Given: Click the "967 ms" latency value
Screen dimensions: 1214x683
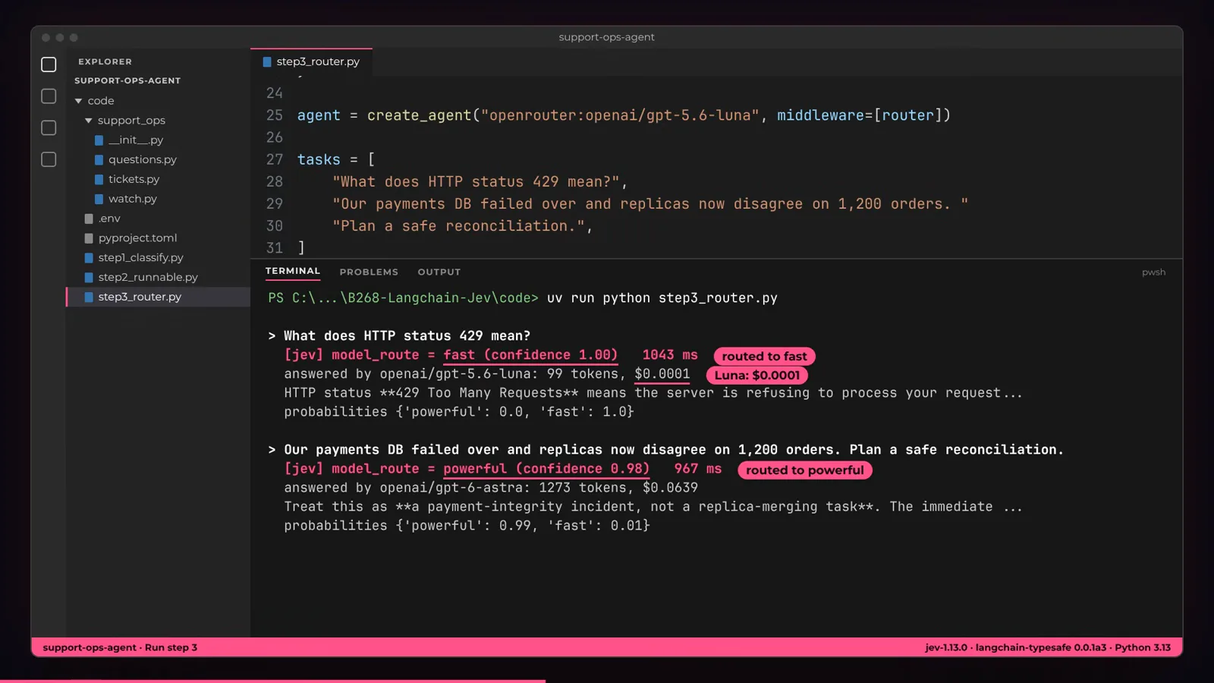Looking at the screenshot, I should 698,469.
